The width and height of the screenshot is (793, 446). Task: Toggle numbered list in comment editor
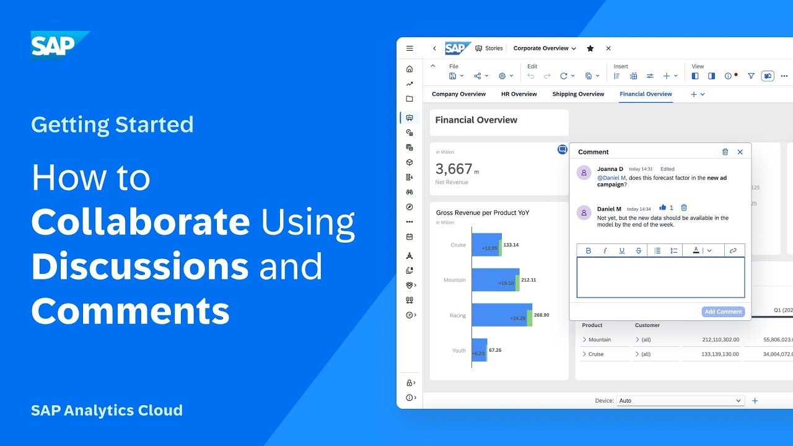pos(674,251)
